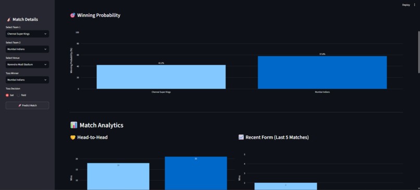The height and width of the screenshot is (190, 420).
Task: Open the three-dot main menu icon
Action: pos(415,5)
